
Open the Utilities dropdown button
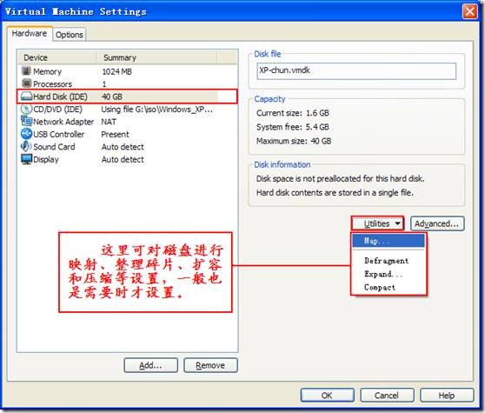tap(378, 223)
